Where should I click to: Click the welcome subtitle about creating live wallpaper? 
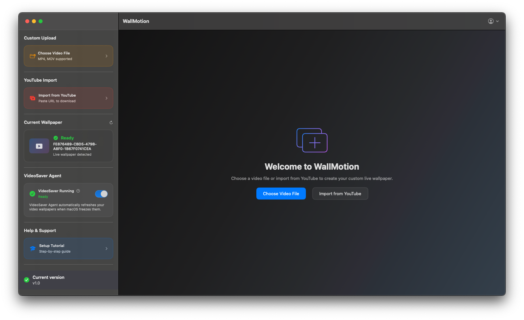pyautogui.click(x=312, y=179)
